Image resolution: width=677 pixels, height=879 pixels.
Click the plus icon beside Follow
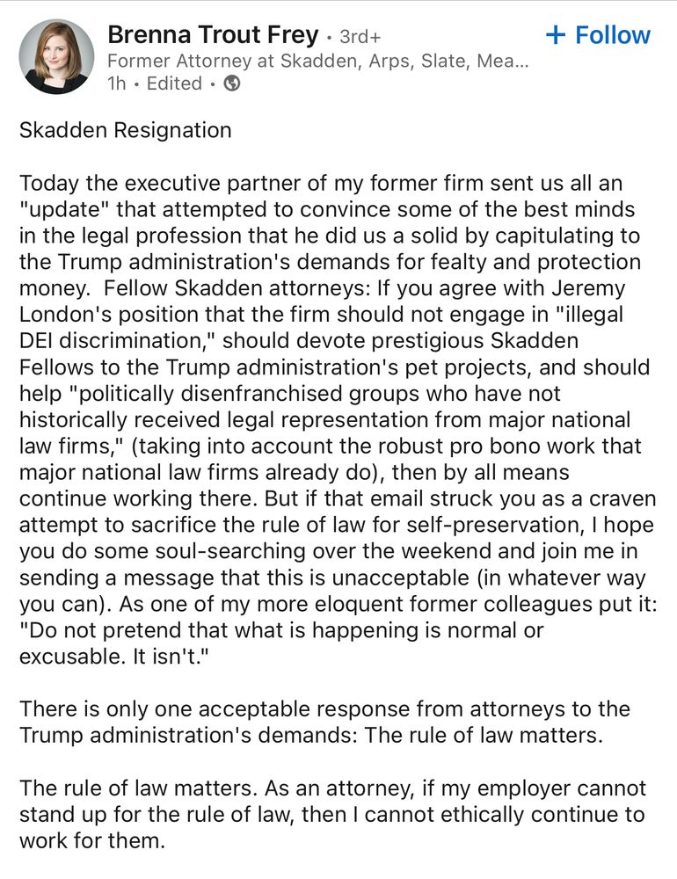[556, 35]
